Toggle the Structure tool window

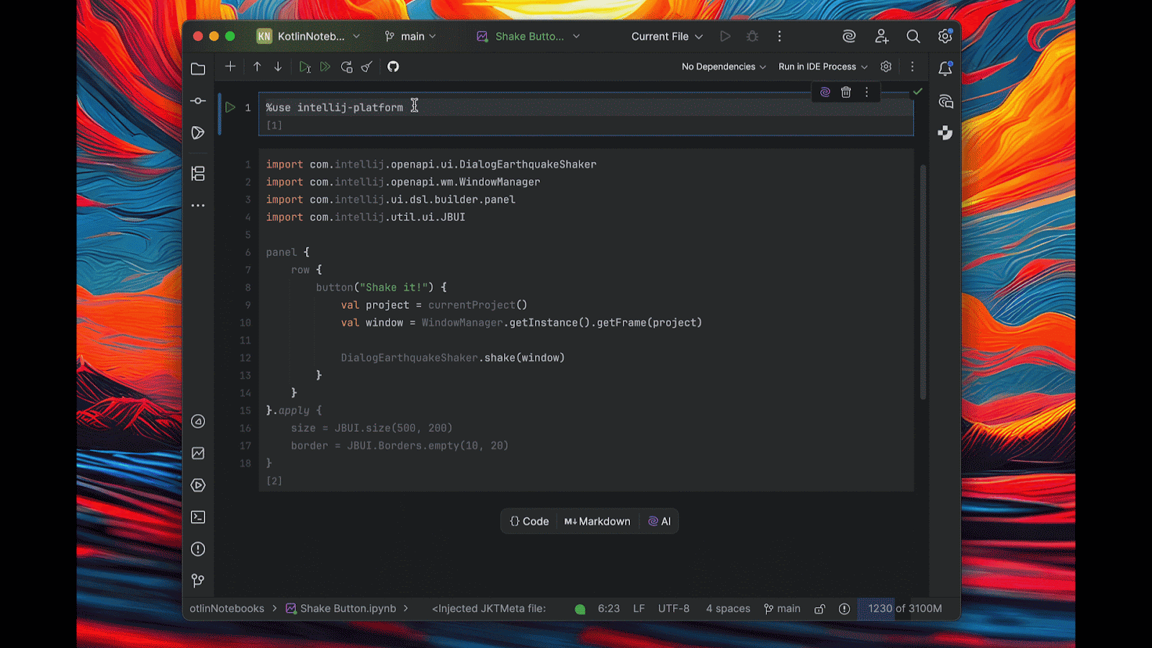coord(198,174)
